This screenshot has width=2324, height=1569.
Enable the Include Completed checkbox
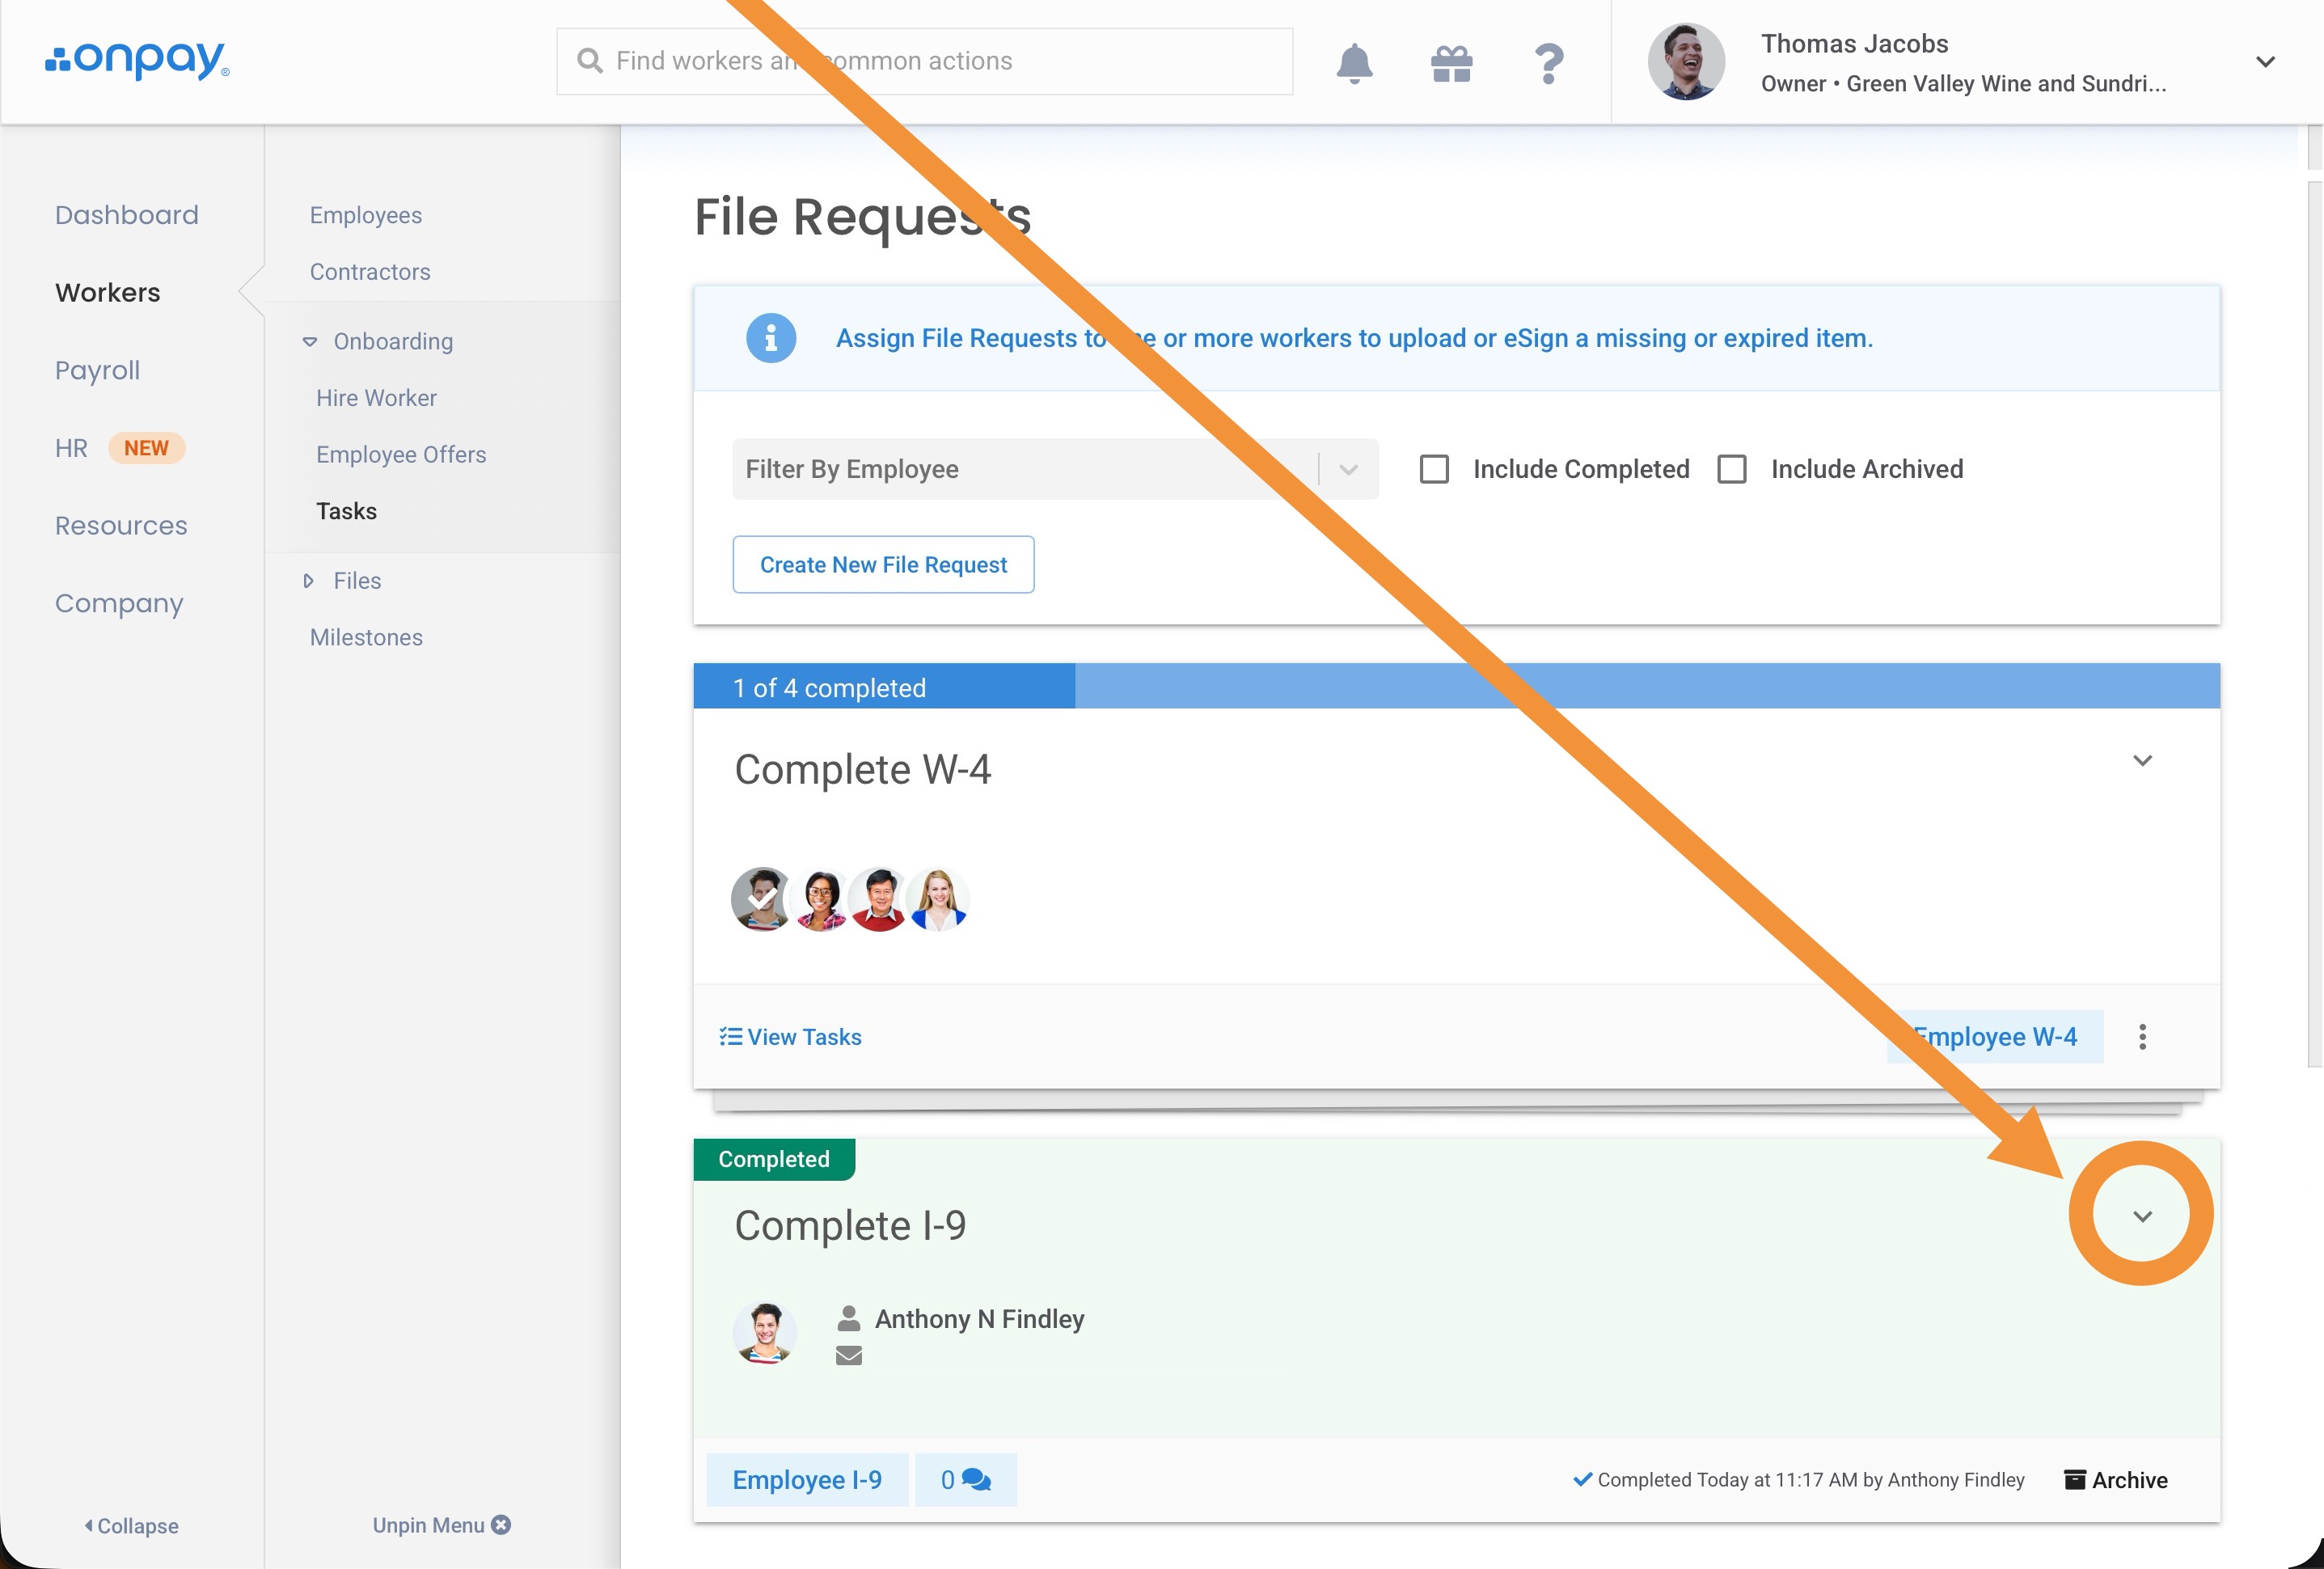click(1434, 469)
